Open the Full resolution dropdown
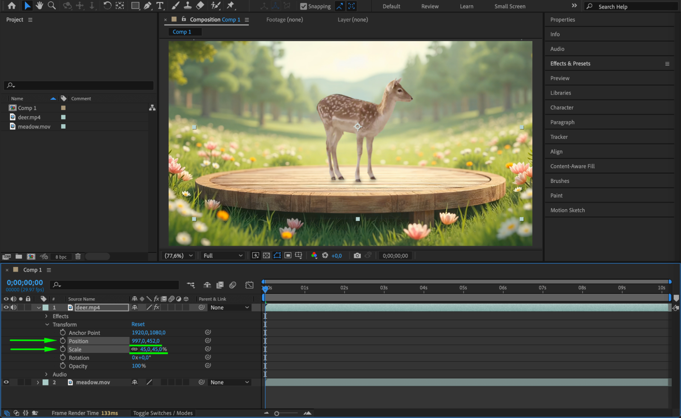The width and height of the screenshot is (681, 418). click(223, 256)
